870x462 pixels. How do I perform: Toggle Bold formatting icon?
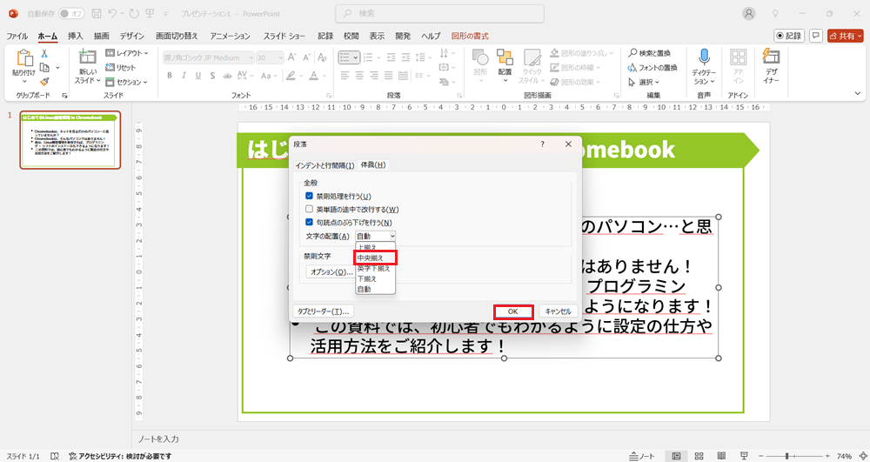coord(170,76)
